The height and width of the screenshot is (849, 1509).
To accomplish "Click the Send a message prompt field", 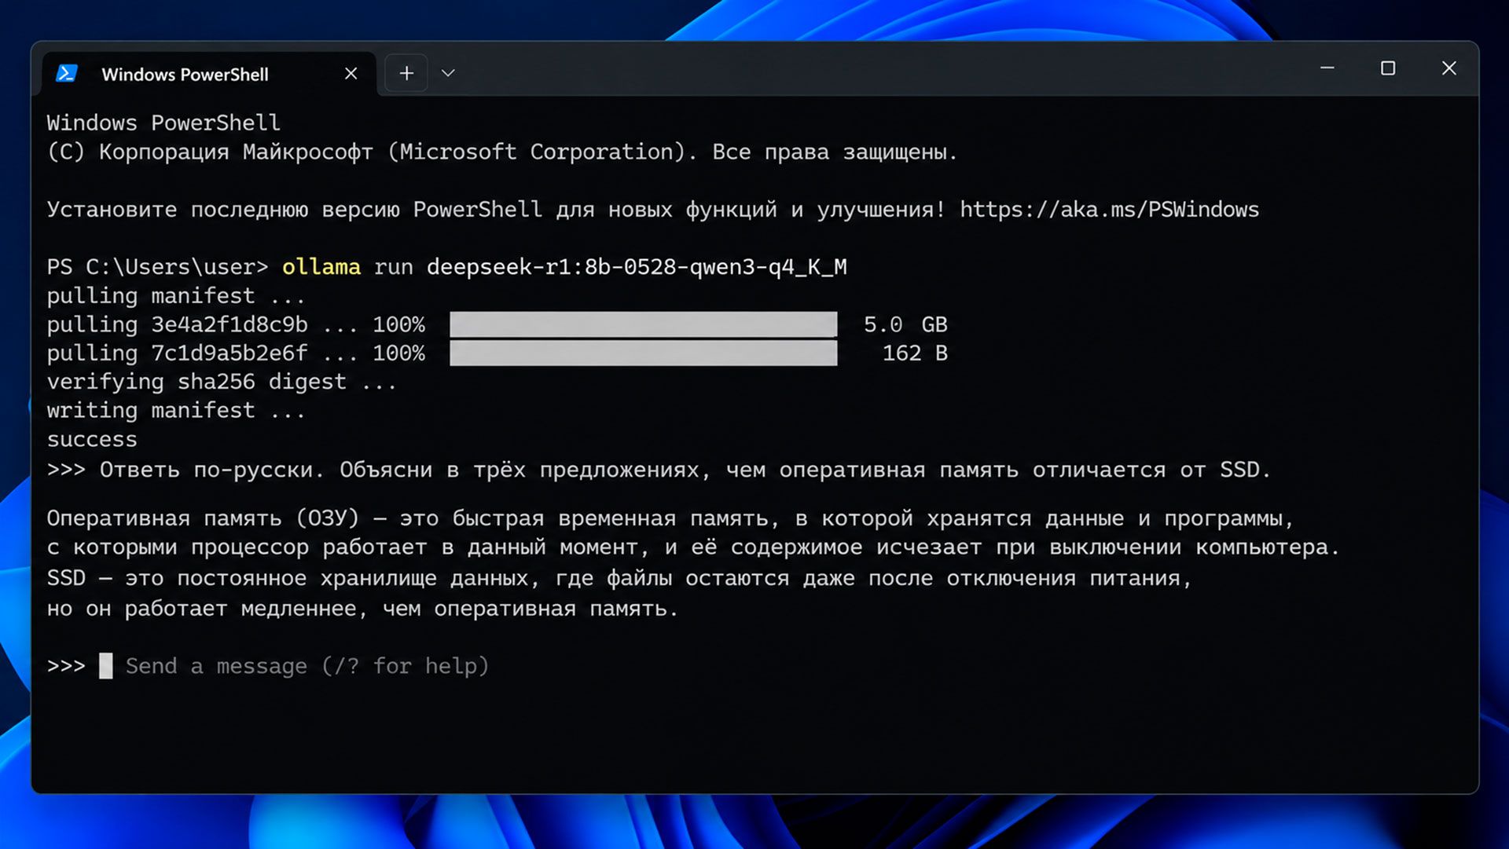I will (307, 666).
